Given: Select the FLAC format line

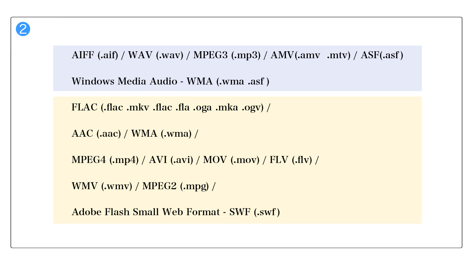Looking at the screenshot, I should [171, 108].
